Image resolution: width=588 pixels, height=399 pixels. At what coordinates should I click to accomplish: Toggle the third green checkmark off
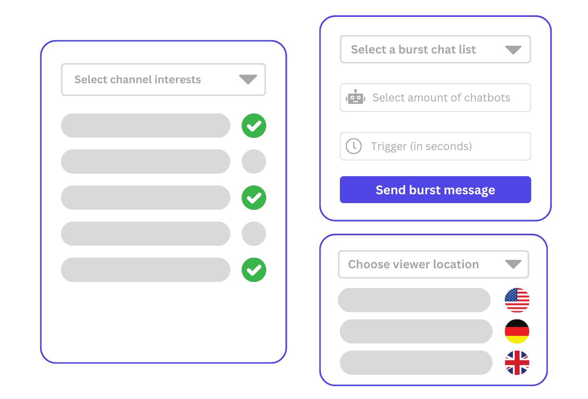coord(254,197)
